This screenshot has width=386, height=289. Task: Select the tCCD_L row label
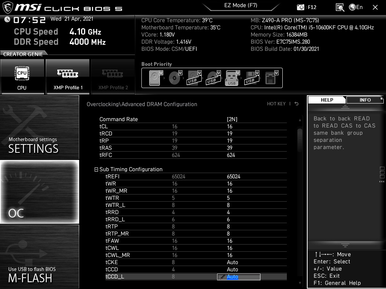pyautogui.click(x=115, y=277)
